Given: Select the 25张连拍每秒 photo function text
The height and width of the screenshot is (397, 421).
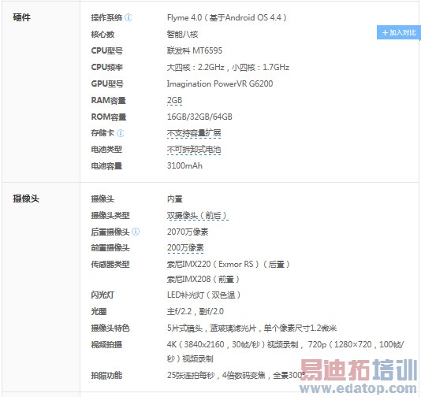Looking at the screenshot, I should (190, 375).
